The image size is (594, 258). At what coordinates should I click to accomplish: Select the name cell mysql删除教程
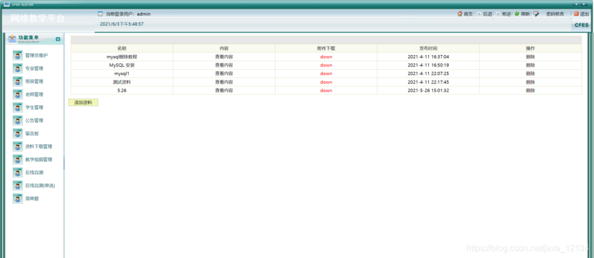pos(122,57)
